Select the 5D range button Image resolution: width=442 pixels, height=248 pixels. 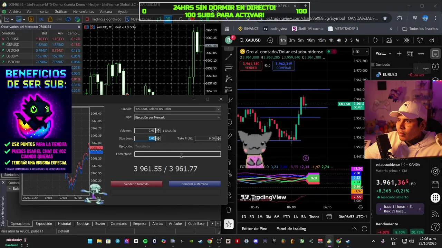click(251, 217)
